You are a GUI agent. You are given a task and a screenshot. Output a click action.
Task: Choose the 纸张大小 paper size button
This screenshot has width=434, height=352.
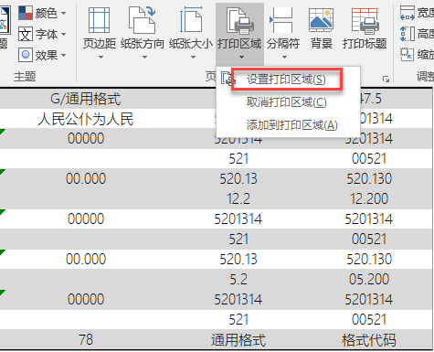tap(191, 32)
